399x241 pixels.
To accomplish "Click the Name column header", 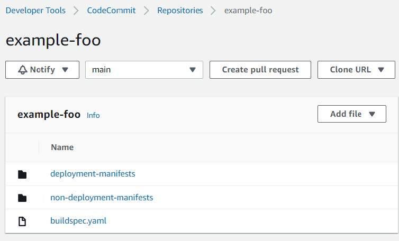I will tap(62, 147).
